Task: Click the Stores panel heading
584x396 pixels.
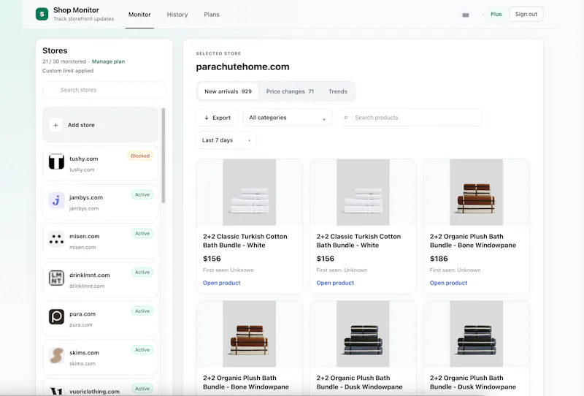Action: point(55,50)
